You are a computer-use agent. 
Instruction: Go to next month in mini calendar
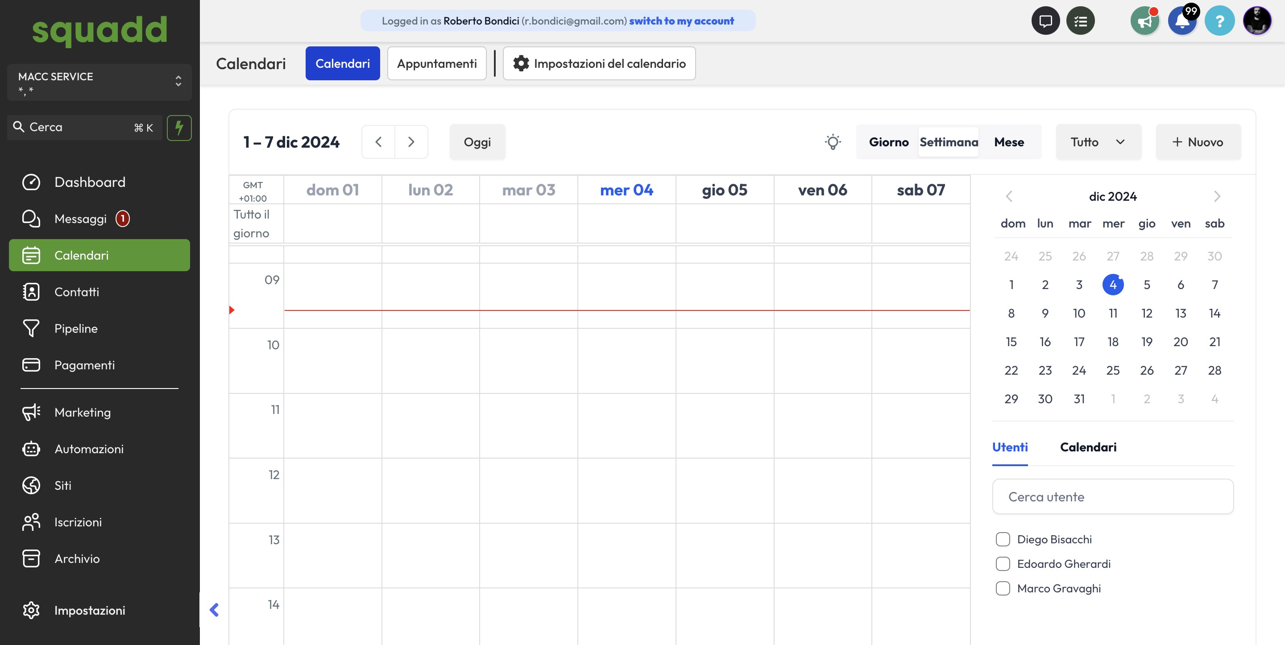click(x=1217, y=196)
